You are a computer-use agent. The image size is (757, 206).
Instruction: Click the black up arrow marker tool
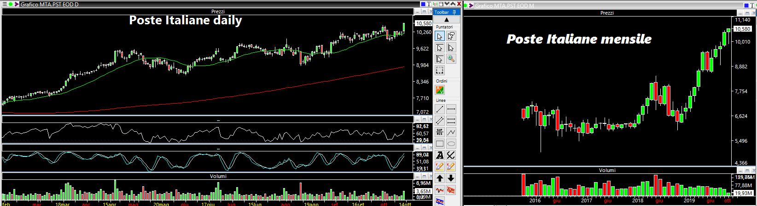pos(440,178)
